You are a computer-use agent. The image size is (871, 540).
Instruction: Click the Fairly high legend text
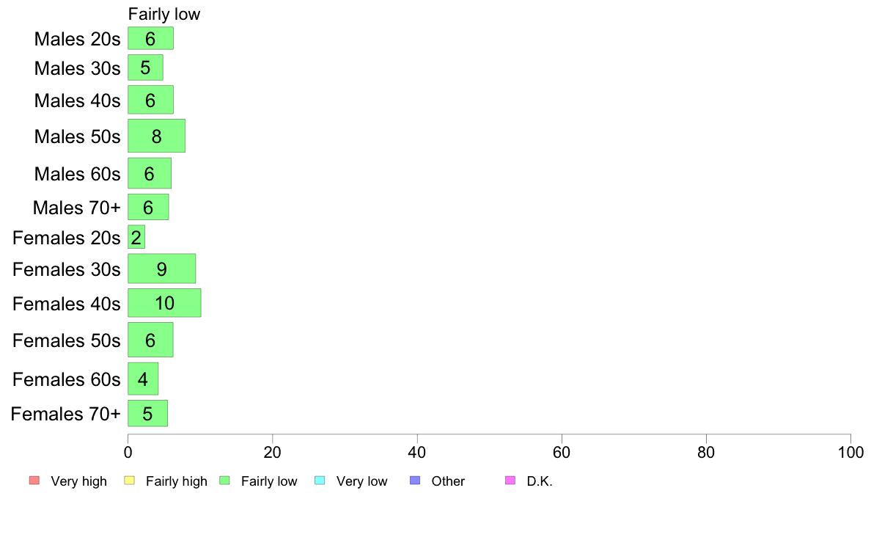(x=177, y=481)
